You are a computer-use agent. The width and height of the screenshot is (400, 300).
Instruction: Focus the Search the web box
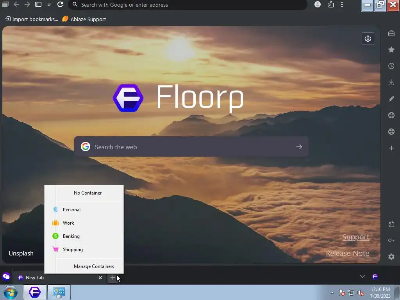(191, 147)
